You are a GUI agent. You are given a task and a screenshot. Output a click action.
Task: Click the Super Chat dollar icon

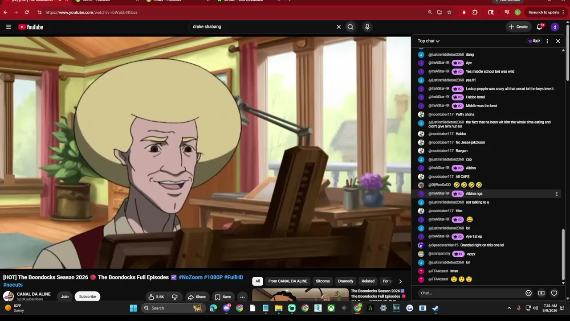(x=541, y=293)
